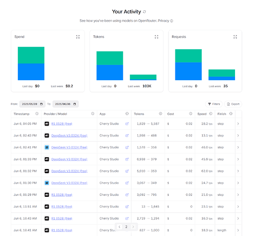Open Cherry Studio external link, 02:43 PM row
The width and height of the screenshot is (261, 236).
(x=127, y=135)
